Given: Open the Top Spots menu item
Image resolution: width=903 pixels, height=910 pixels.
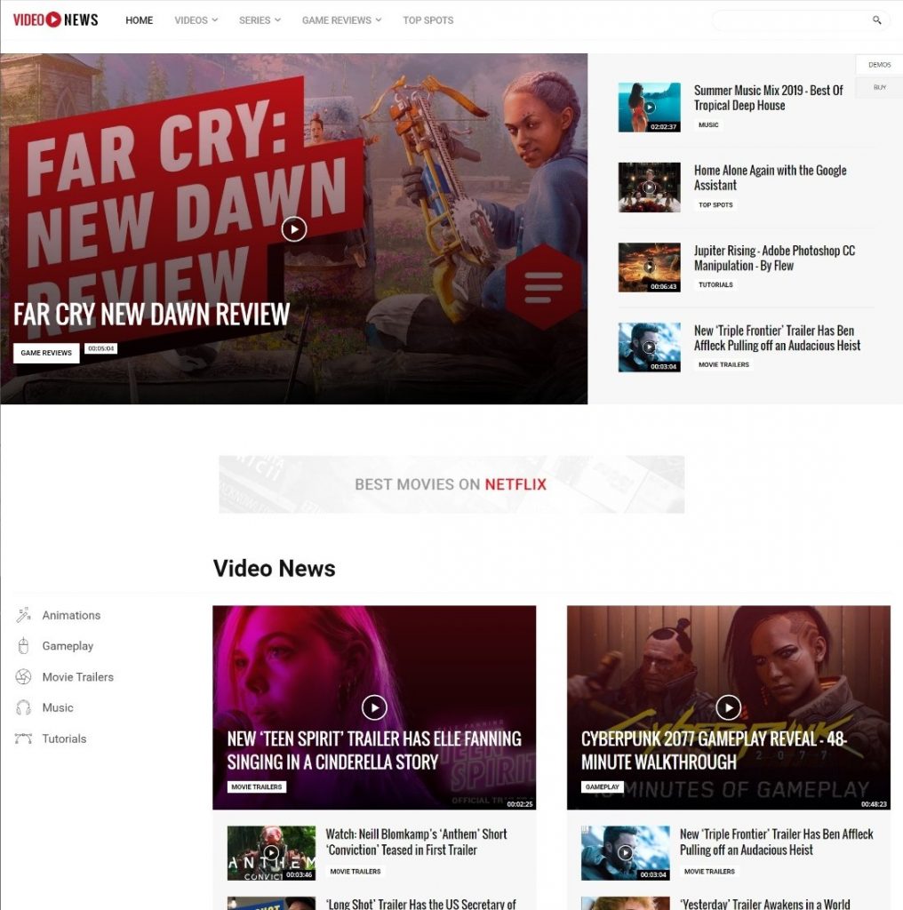Looking at the screenshot, I should (428, 20).
